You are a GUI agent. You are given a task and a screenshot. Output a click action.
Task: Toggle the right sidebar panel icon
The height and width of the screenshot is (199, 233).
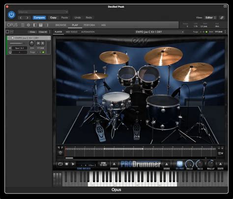[x=47, y=25]
